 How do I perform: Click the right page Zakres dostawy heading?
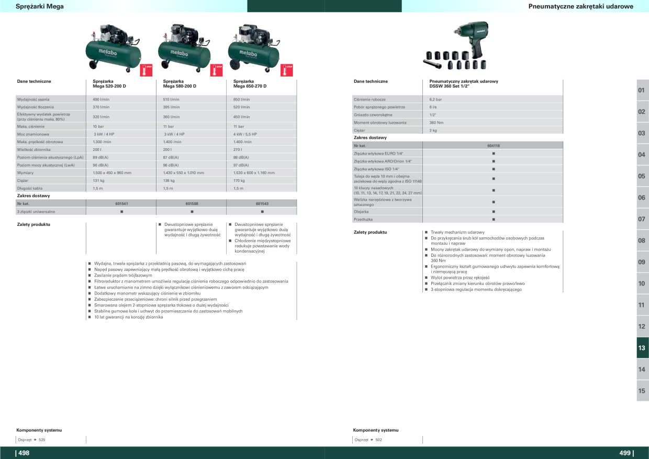coord(370,137)
